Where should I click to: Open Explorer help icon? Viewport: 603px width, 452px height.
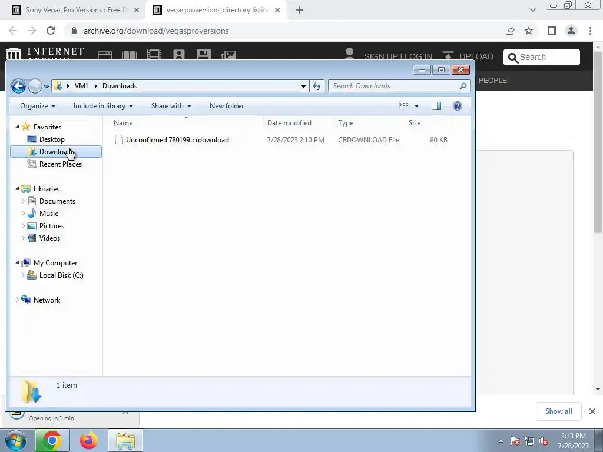pos(457,106)
